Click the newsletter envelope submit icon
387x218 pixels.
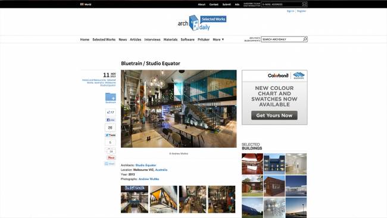305,4
